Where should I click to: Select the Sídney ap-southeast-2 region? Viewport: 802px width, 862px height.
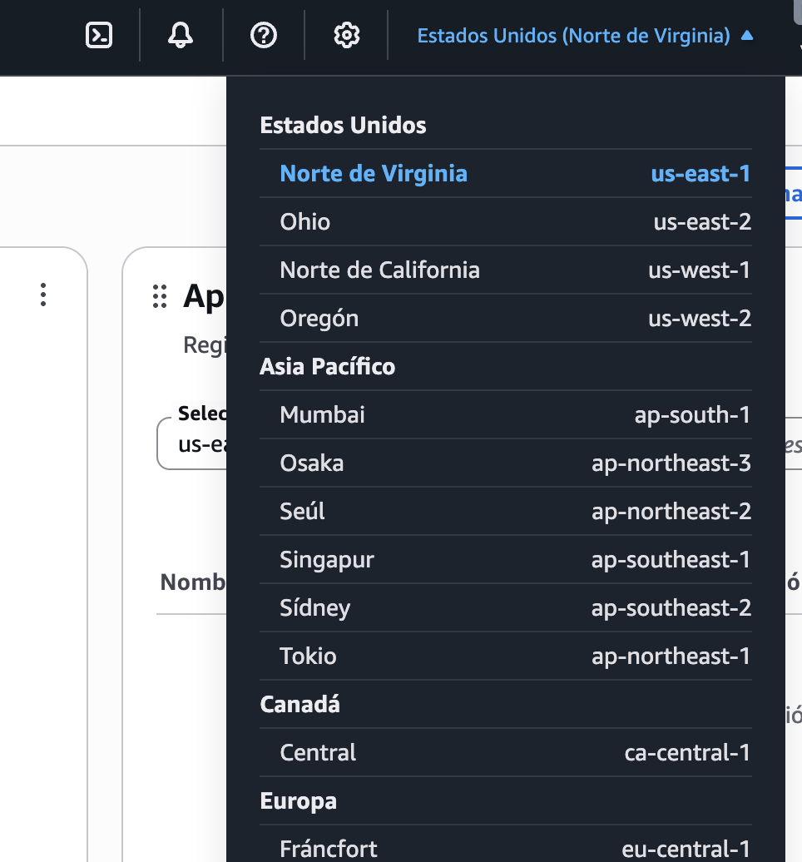point(505,607)
